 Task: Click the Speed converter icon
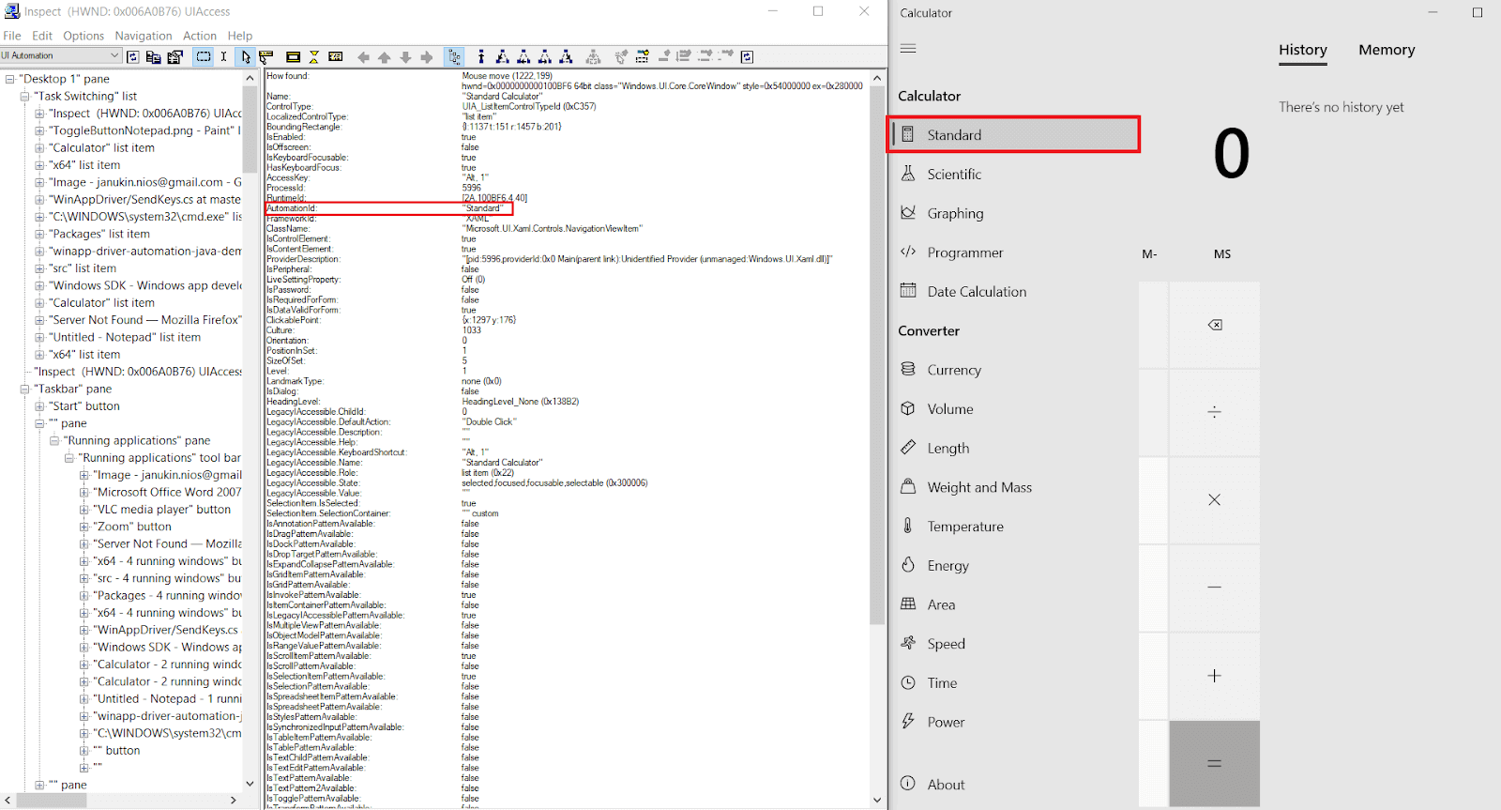point(908,643)
